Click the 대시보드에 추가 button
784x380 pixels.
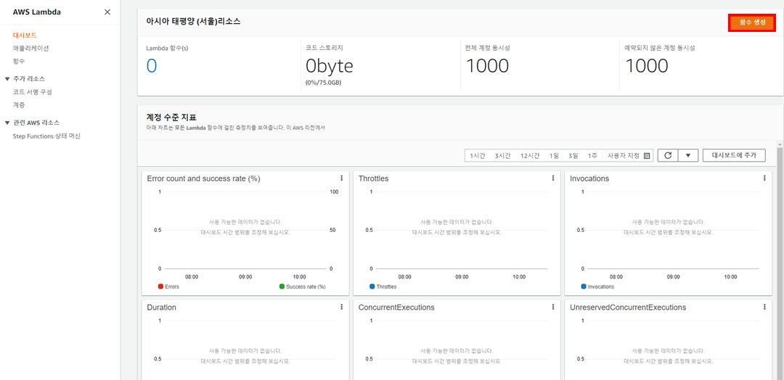pos(734,156)
